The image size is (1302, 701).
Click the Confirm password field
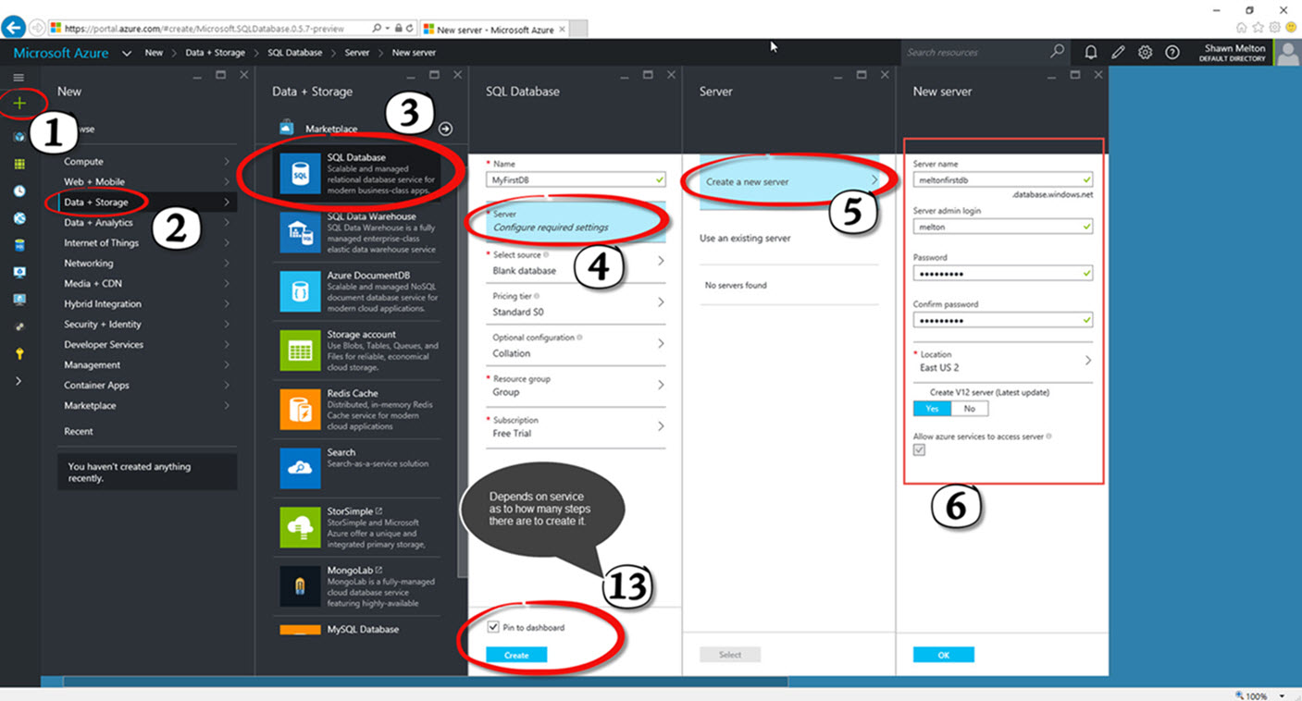pyautogui.click(x=1002, y=320)
